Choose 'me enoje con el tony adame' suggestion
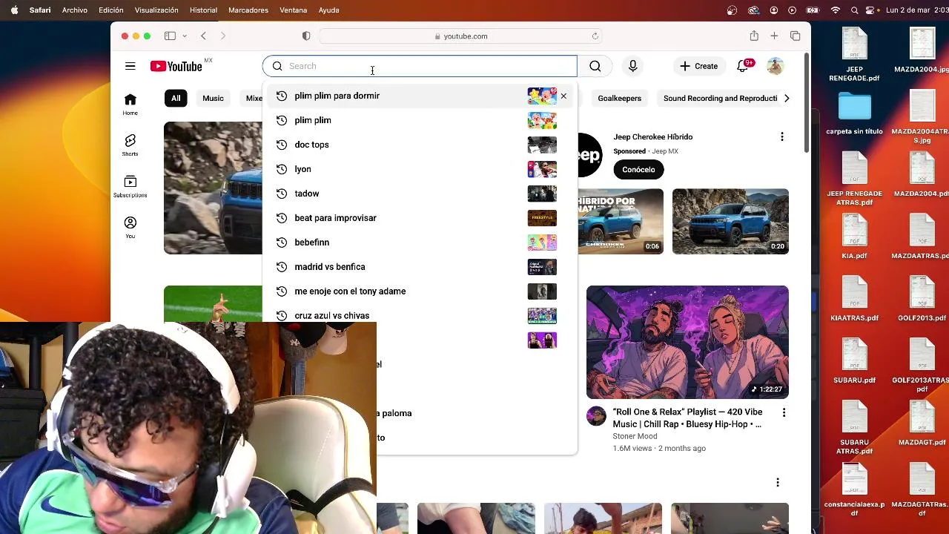 click(419, 291)
